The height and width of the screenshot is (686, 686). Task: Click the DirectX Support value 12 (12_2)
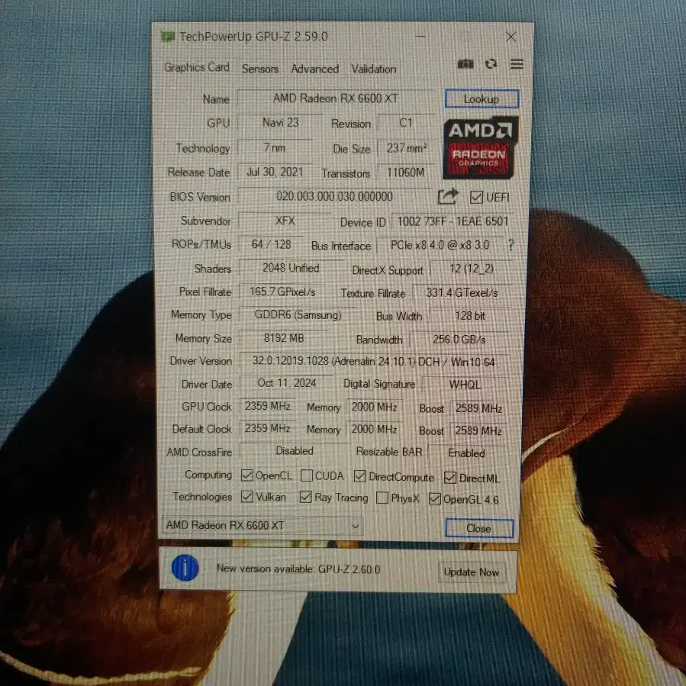pos(472,269)
